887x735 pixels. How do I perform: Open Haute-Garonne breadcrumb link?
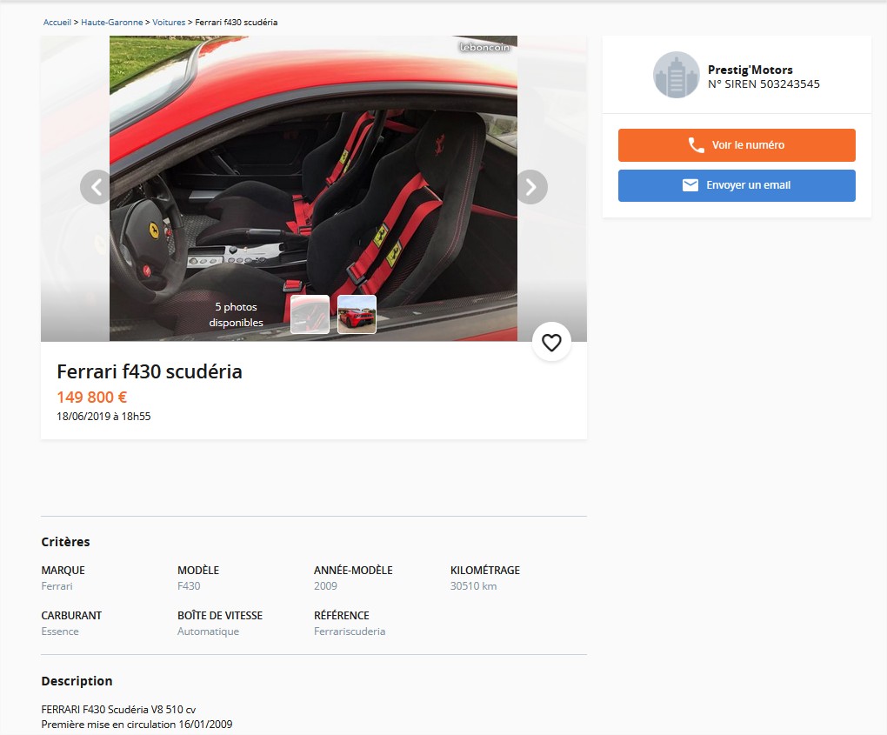click(112, 22)
